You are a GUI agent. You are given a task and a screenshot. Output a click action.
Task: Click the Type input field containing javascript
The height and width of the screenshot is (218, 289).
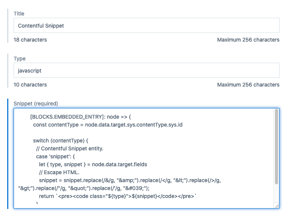point(146,70)
